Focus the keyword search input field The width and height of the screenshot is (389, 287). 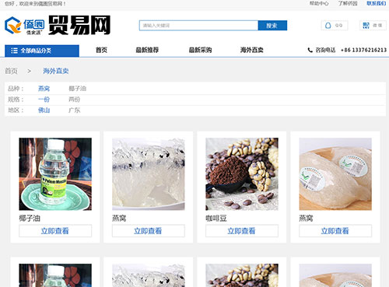point(198,26)
